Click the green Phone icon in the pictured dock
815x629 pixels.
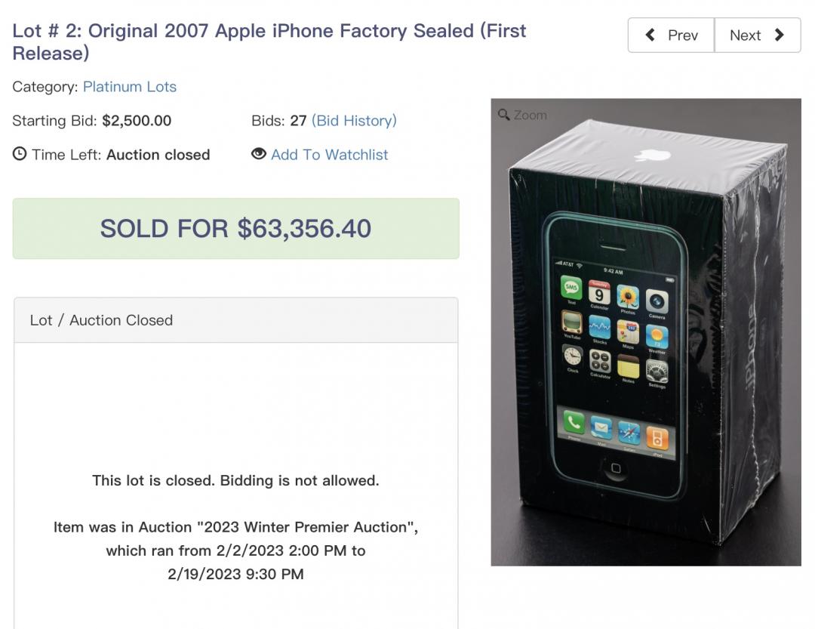[574, 421]
